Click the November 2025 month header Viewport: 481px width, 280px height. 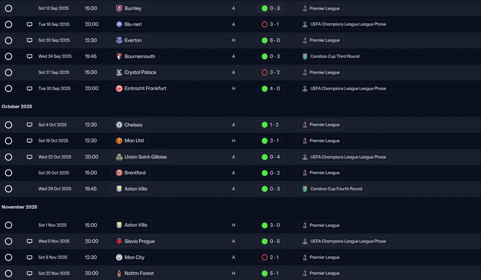(20, 207)
